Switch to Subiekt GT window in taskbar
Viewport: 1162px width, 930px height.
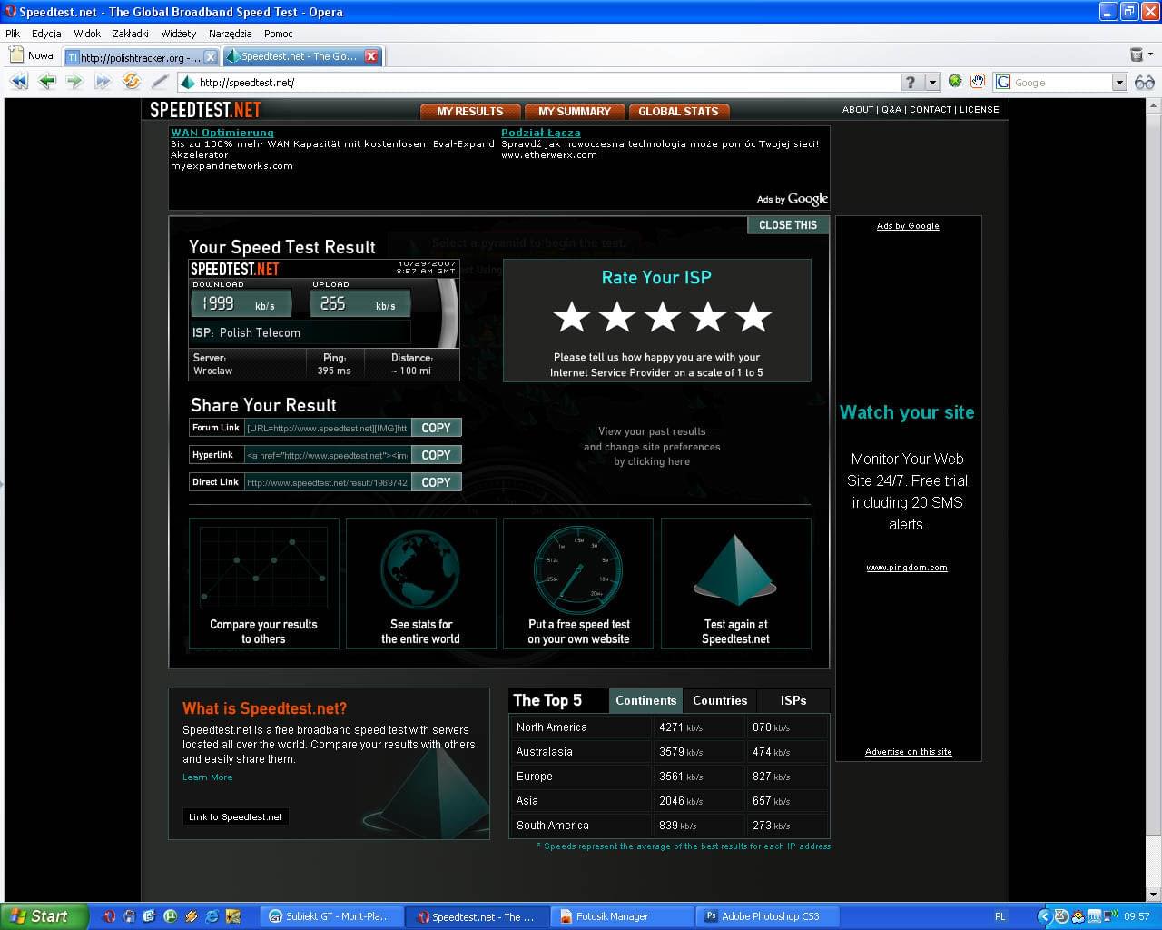click(x=332, y=916)
